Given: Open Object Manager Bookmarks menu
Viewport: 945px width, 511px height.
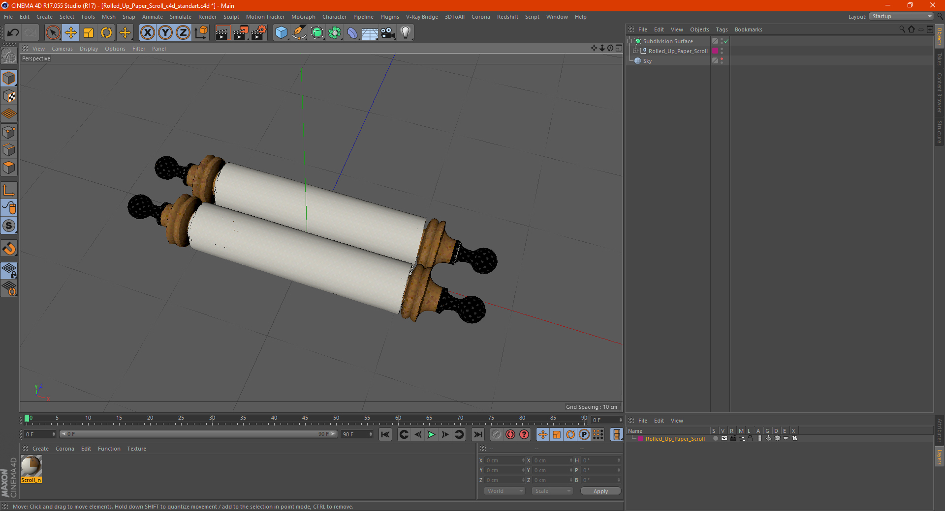Looking at the screenshot, I should click(748, 29).
